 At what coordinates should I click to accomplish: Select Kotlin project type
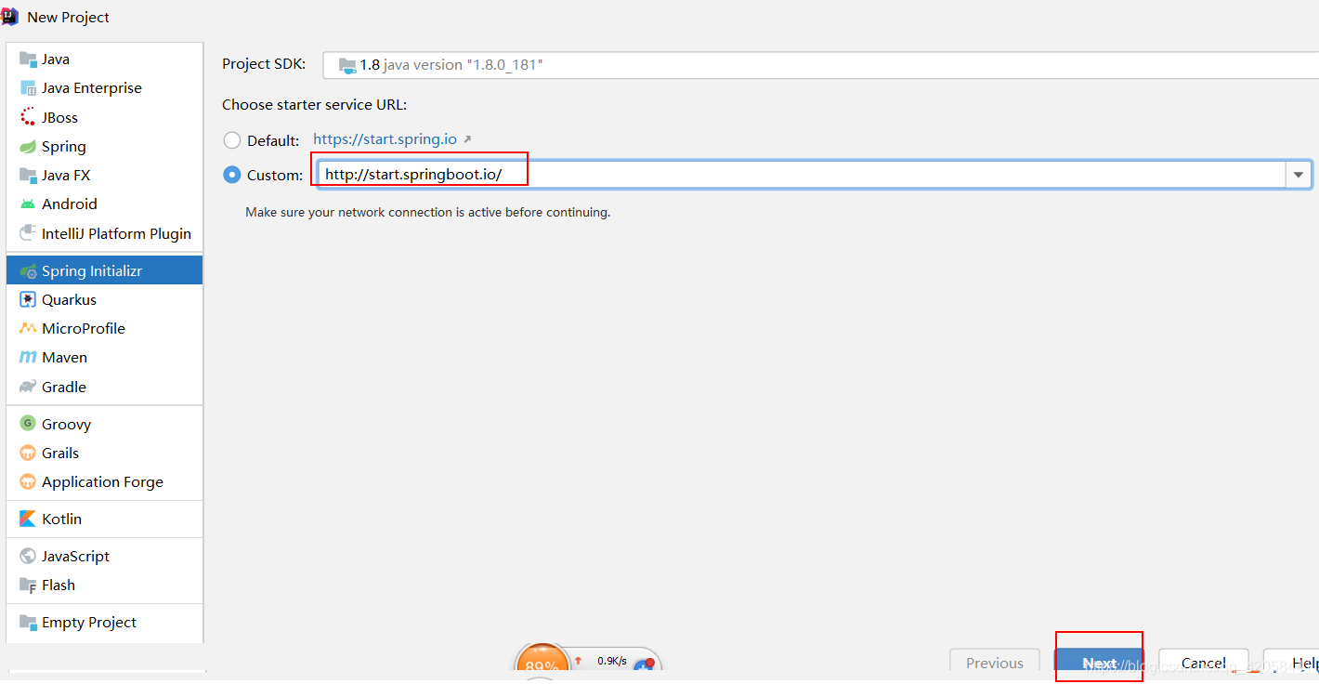point(104,519)
